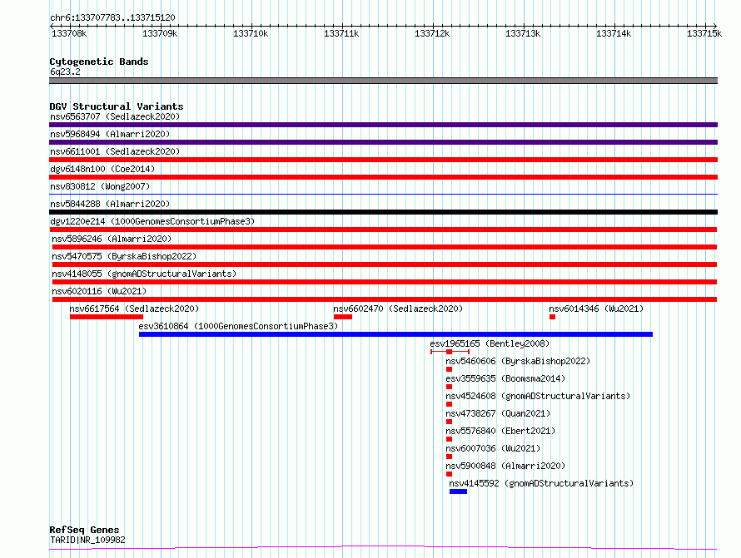Click the 133712k ruler position label

point(432,33)
